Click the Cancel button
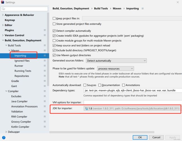 [156, 137]
